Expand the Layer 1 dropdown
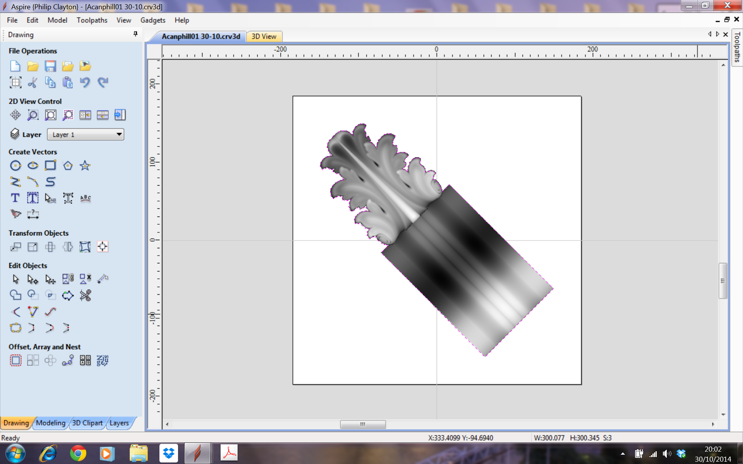The width and height of the screenshot is (743, 464). tap(119, 135)
